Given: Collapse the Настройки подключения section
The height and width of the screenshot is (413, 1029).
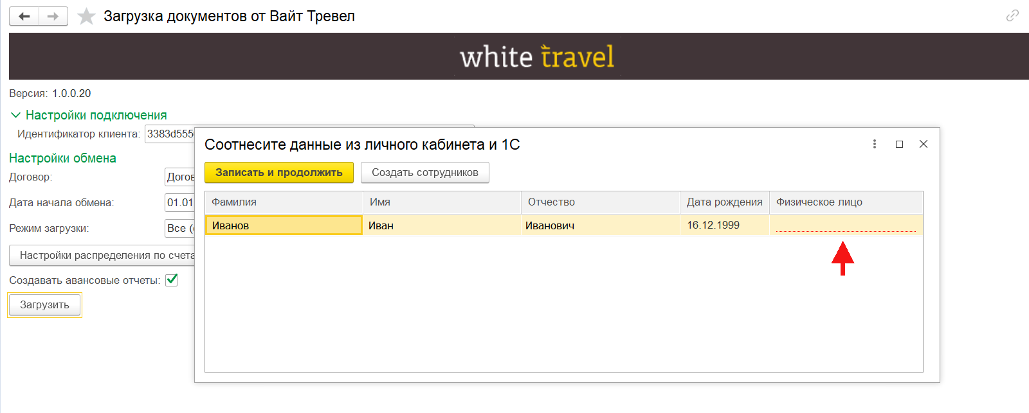Looking at the screenshot, I should click(16, 116).
